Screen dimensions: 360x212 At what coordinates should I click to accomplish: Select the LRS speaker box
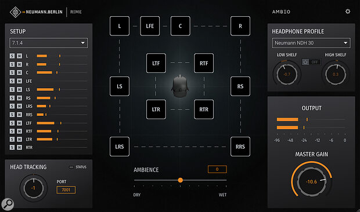[120, 147]
